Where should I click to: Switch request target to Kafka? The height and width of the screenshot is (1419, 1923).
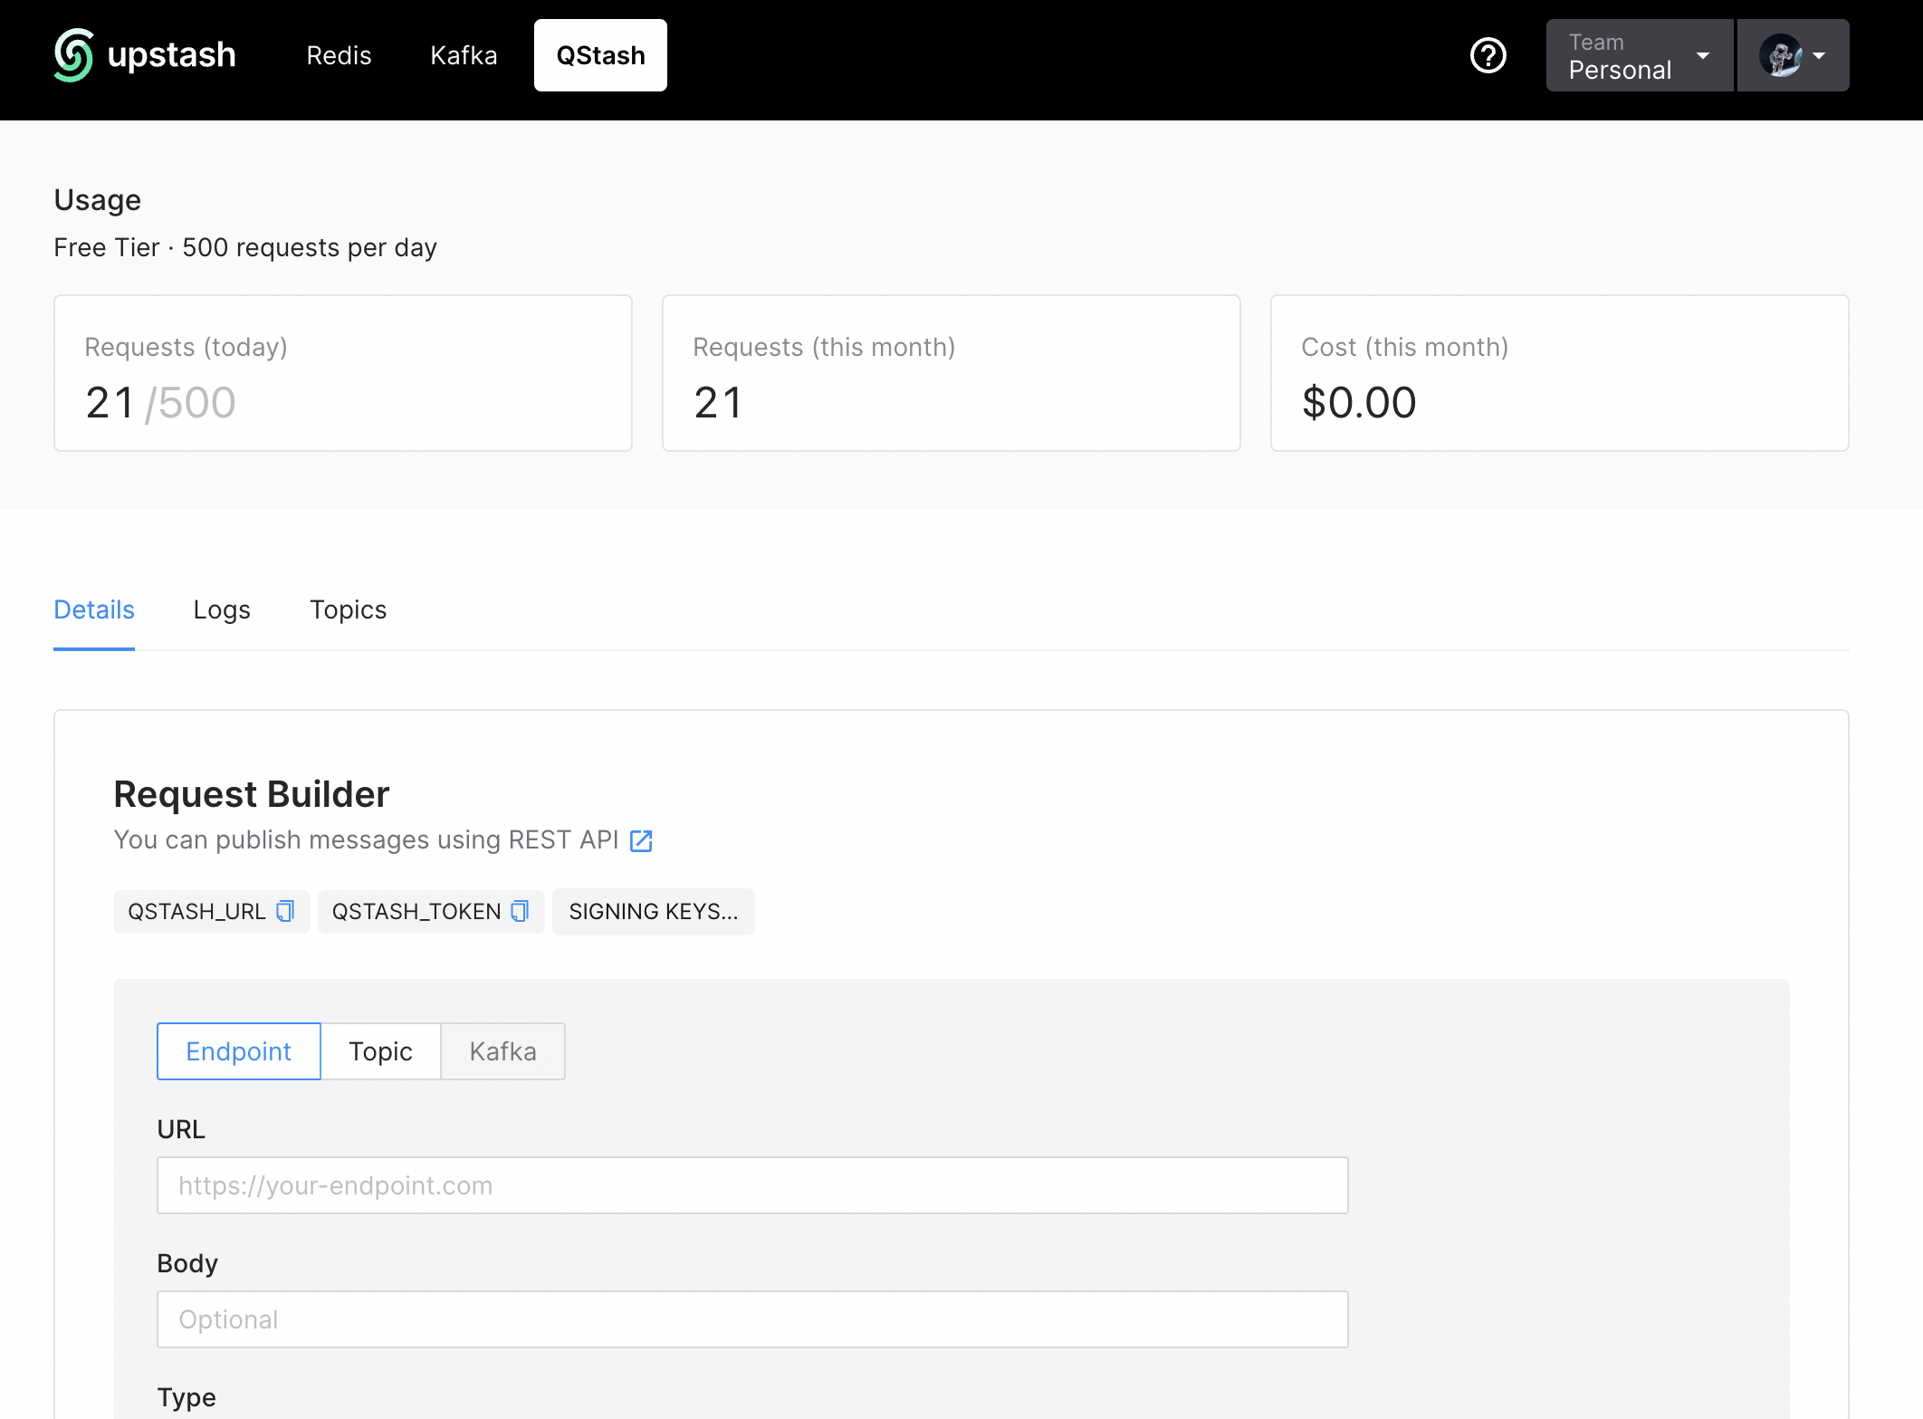(502, 1051)
